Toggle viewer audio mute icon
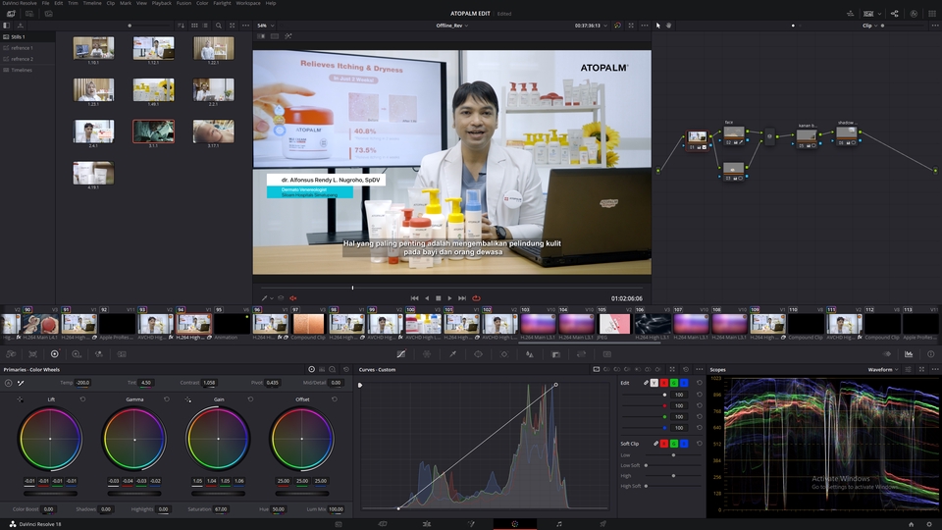The height and width of the screenshot is (530, 942). pyautogui.click(x=293, y=298)
